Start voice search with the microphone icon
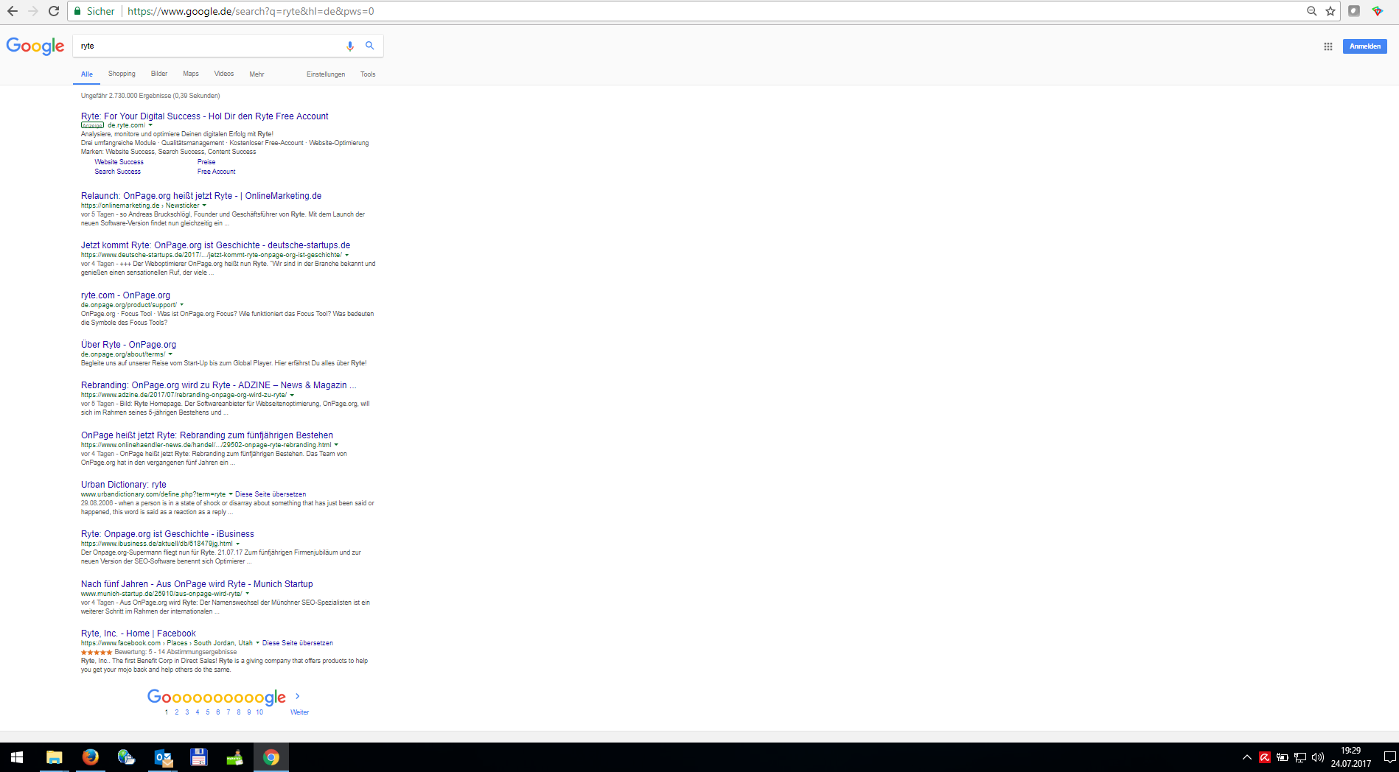This screenshot has height=772, width=1399. click(350, 46)
